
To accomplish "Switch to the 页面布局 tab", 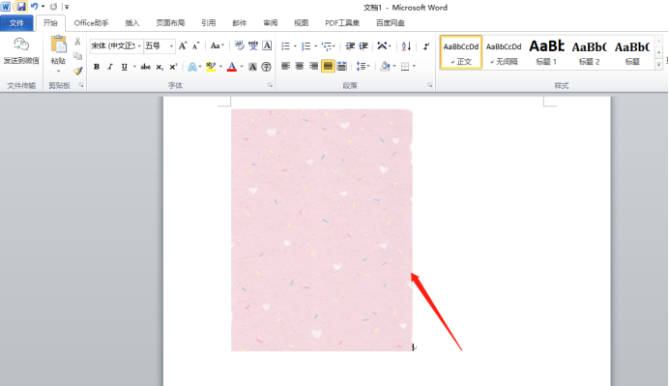I will coord(170,22).
